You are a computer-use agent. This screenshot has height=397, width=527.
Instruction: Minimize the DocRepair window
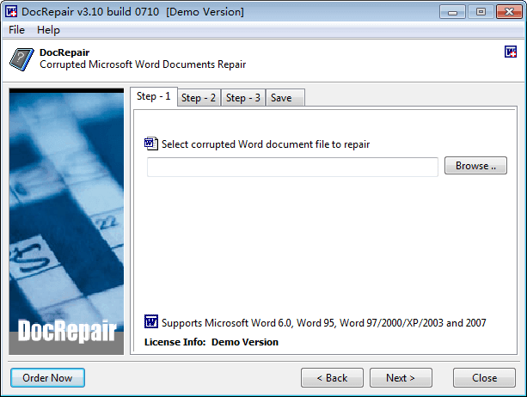452,12
